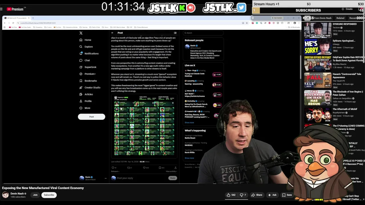This screenshot has width=365, height=205.
Task: Select the Recently uploaded filter chip
Action: (356, 18)
